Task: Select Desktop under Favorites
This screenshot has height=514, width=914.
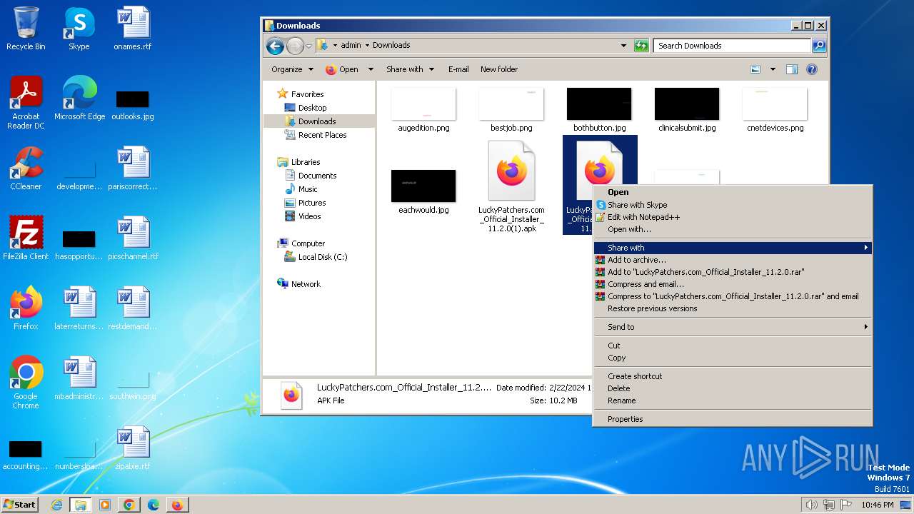Action: (312, 108)
